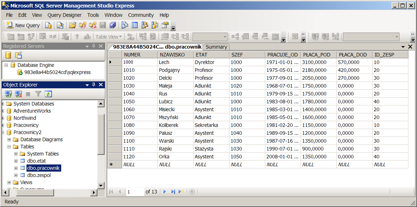The image size is (417, 207).
Task: Click the Stop icon in Object Explorer toolbar
Action: pos(28,94)
